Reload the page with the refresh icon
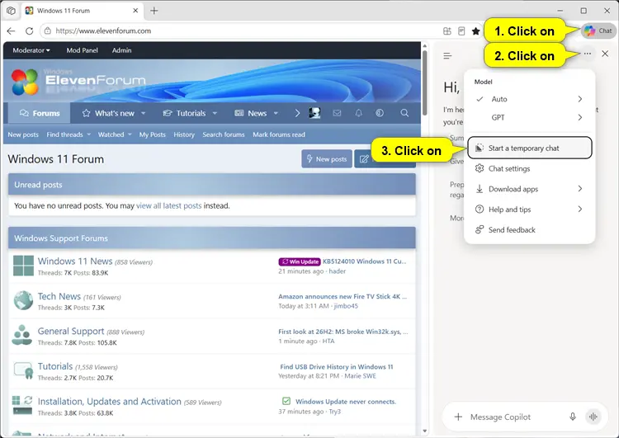The width and height of the screenshot is (619, 438). point(29,31)
